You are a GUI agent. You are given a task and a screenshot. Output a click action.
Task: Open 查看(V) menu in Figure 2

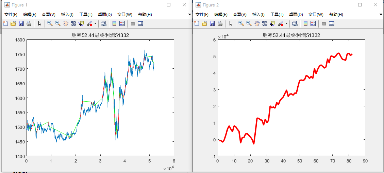[x=240, y=14]
